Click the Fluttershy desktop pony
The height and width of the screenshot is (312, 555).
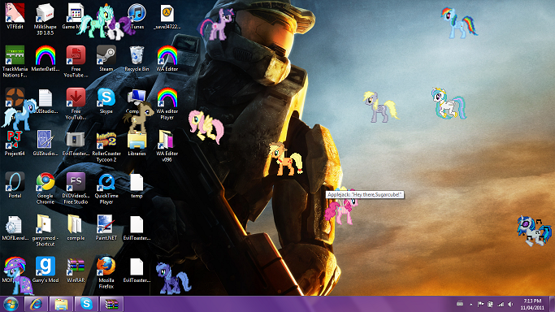click(x=206, y=127)
